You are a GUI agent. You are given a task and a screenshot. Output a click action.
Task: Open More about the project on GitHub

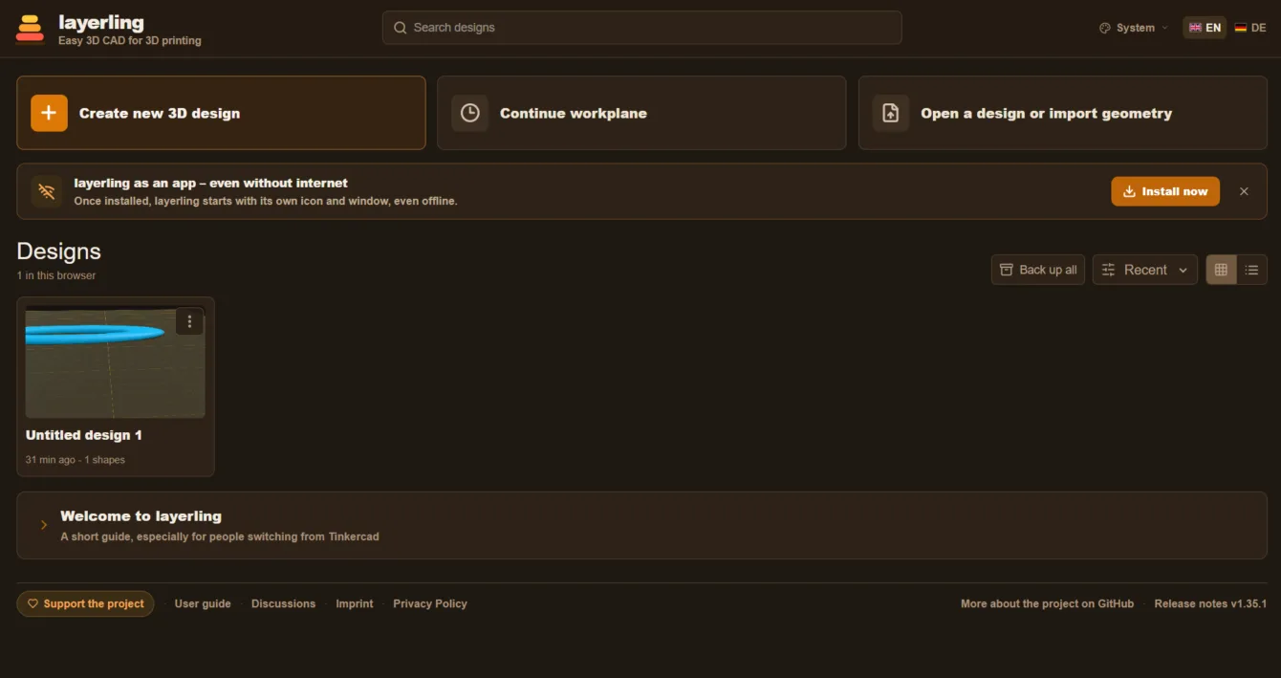coord(1047,603)
